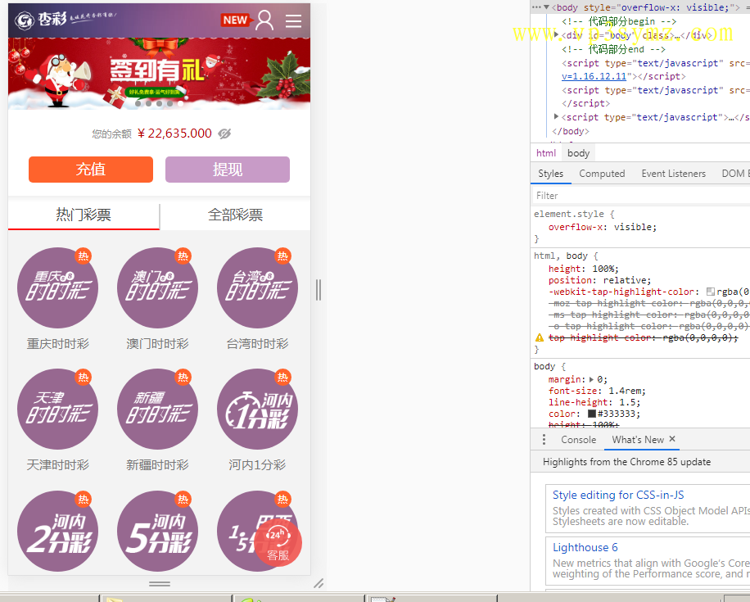
Task: Click the ¥22,635.000 balance amount
Action: coord(174,134)
